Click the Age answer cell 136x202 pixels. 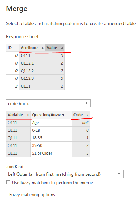pos(51,123)
